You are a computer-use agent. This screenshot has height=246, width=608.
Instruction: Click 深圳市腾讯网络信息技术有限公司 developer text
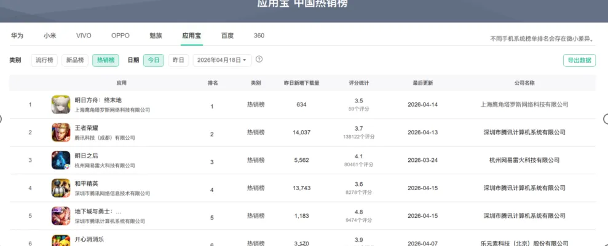pos(112,193)
